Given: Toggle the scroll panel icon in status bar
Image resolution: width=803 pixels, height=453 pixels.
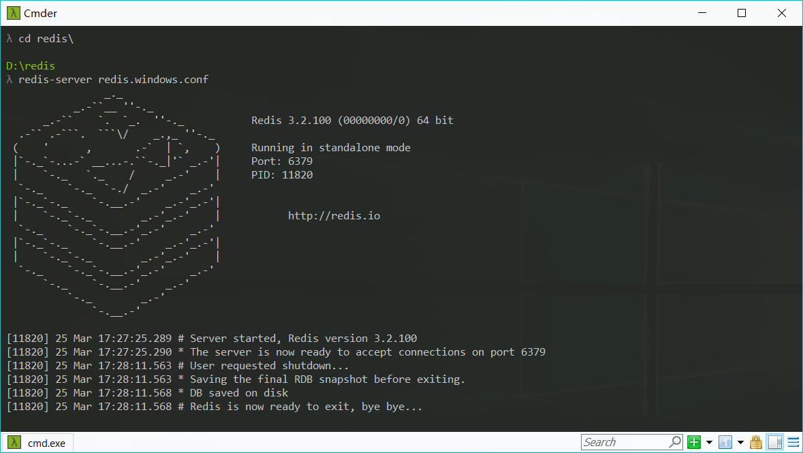Looking at the screenshot, I should click(775, 442).
